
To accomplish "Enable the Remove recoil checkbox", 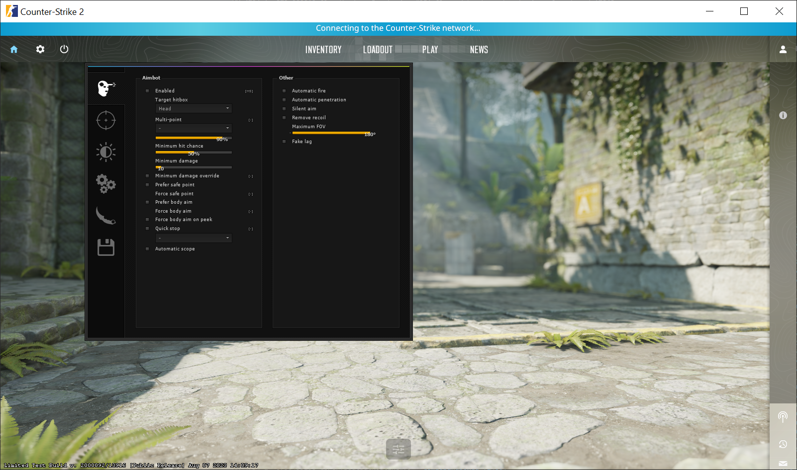I will coord(284,118).
